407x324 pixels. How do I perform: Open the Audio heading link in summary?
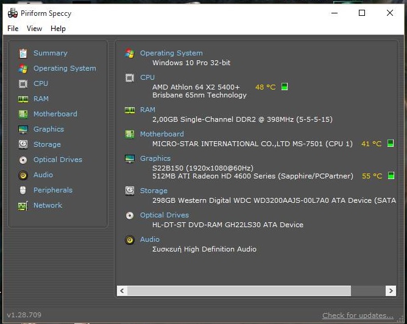150,239
